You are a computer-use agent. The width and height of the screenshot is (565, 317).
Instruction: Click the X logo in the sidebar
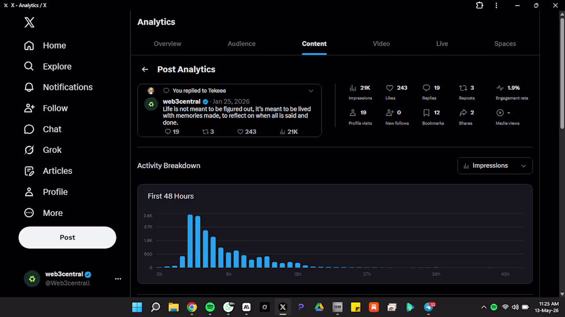[29, 22]
